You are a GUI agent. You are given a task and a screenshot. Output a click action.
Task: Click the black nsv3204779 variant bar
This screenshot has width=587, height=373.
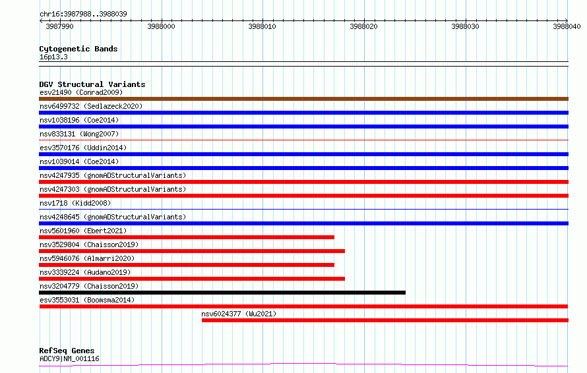(x=222, y=293)
